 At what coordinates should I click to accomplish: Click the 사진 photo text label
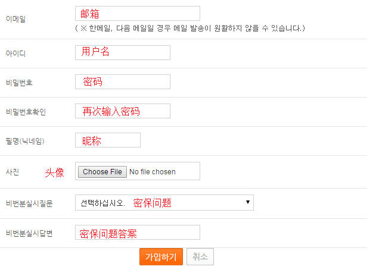pyautogui.click(x=12, y=172)
